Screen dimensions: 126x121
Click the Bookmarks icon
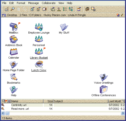point(14,77)
